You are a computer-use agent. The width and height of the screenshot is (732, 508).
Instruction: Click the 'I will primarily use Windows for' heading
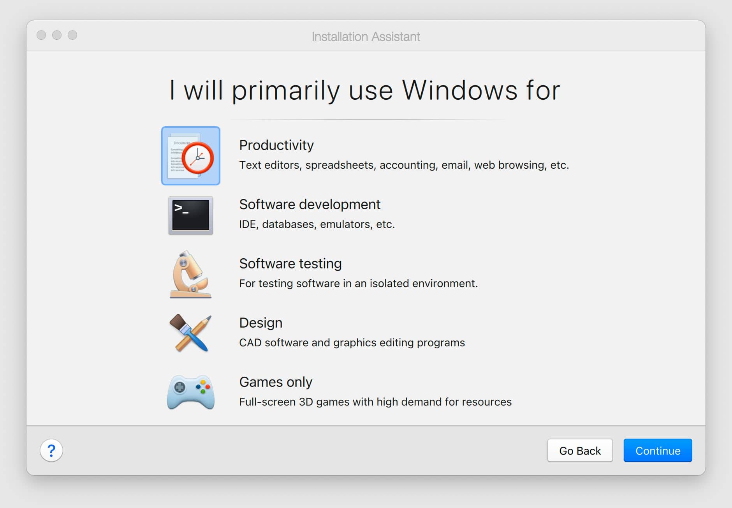(x=365, y=90)
